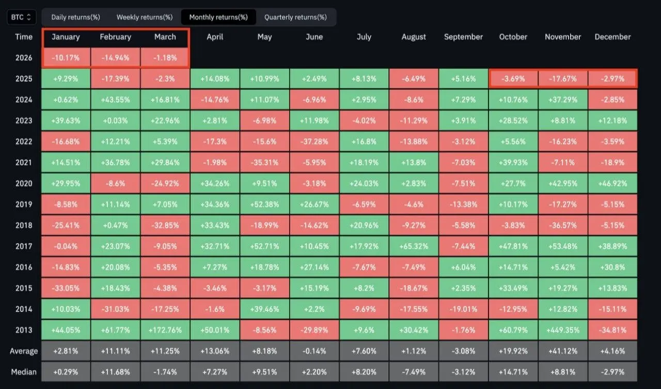Select the 2013 row label
This screenshot has height=389, width=661.
point(24,330)
